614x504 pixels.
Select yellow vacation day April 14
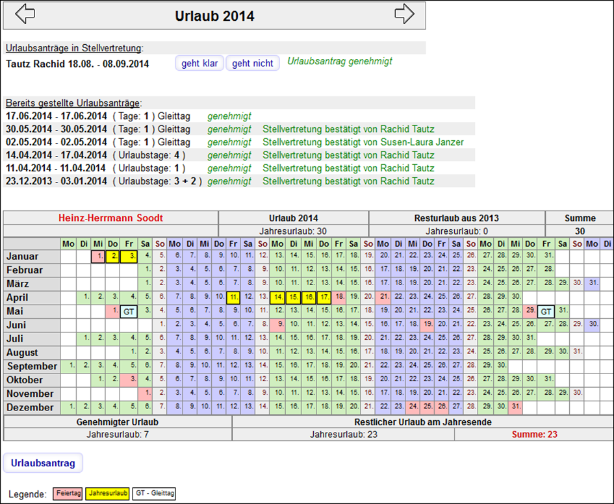pos(277,297)
